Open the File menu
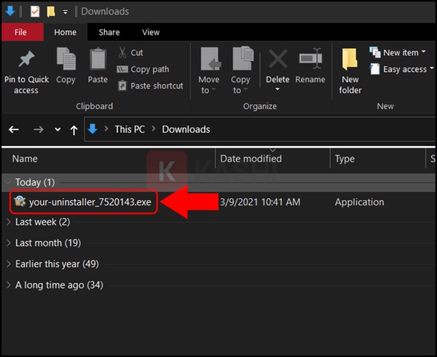 (23, 32)
